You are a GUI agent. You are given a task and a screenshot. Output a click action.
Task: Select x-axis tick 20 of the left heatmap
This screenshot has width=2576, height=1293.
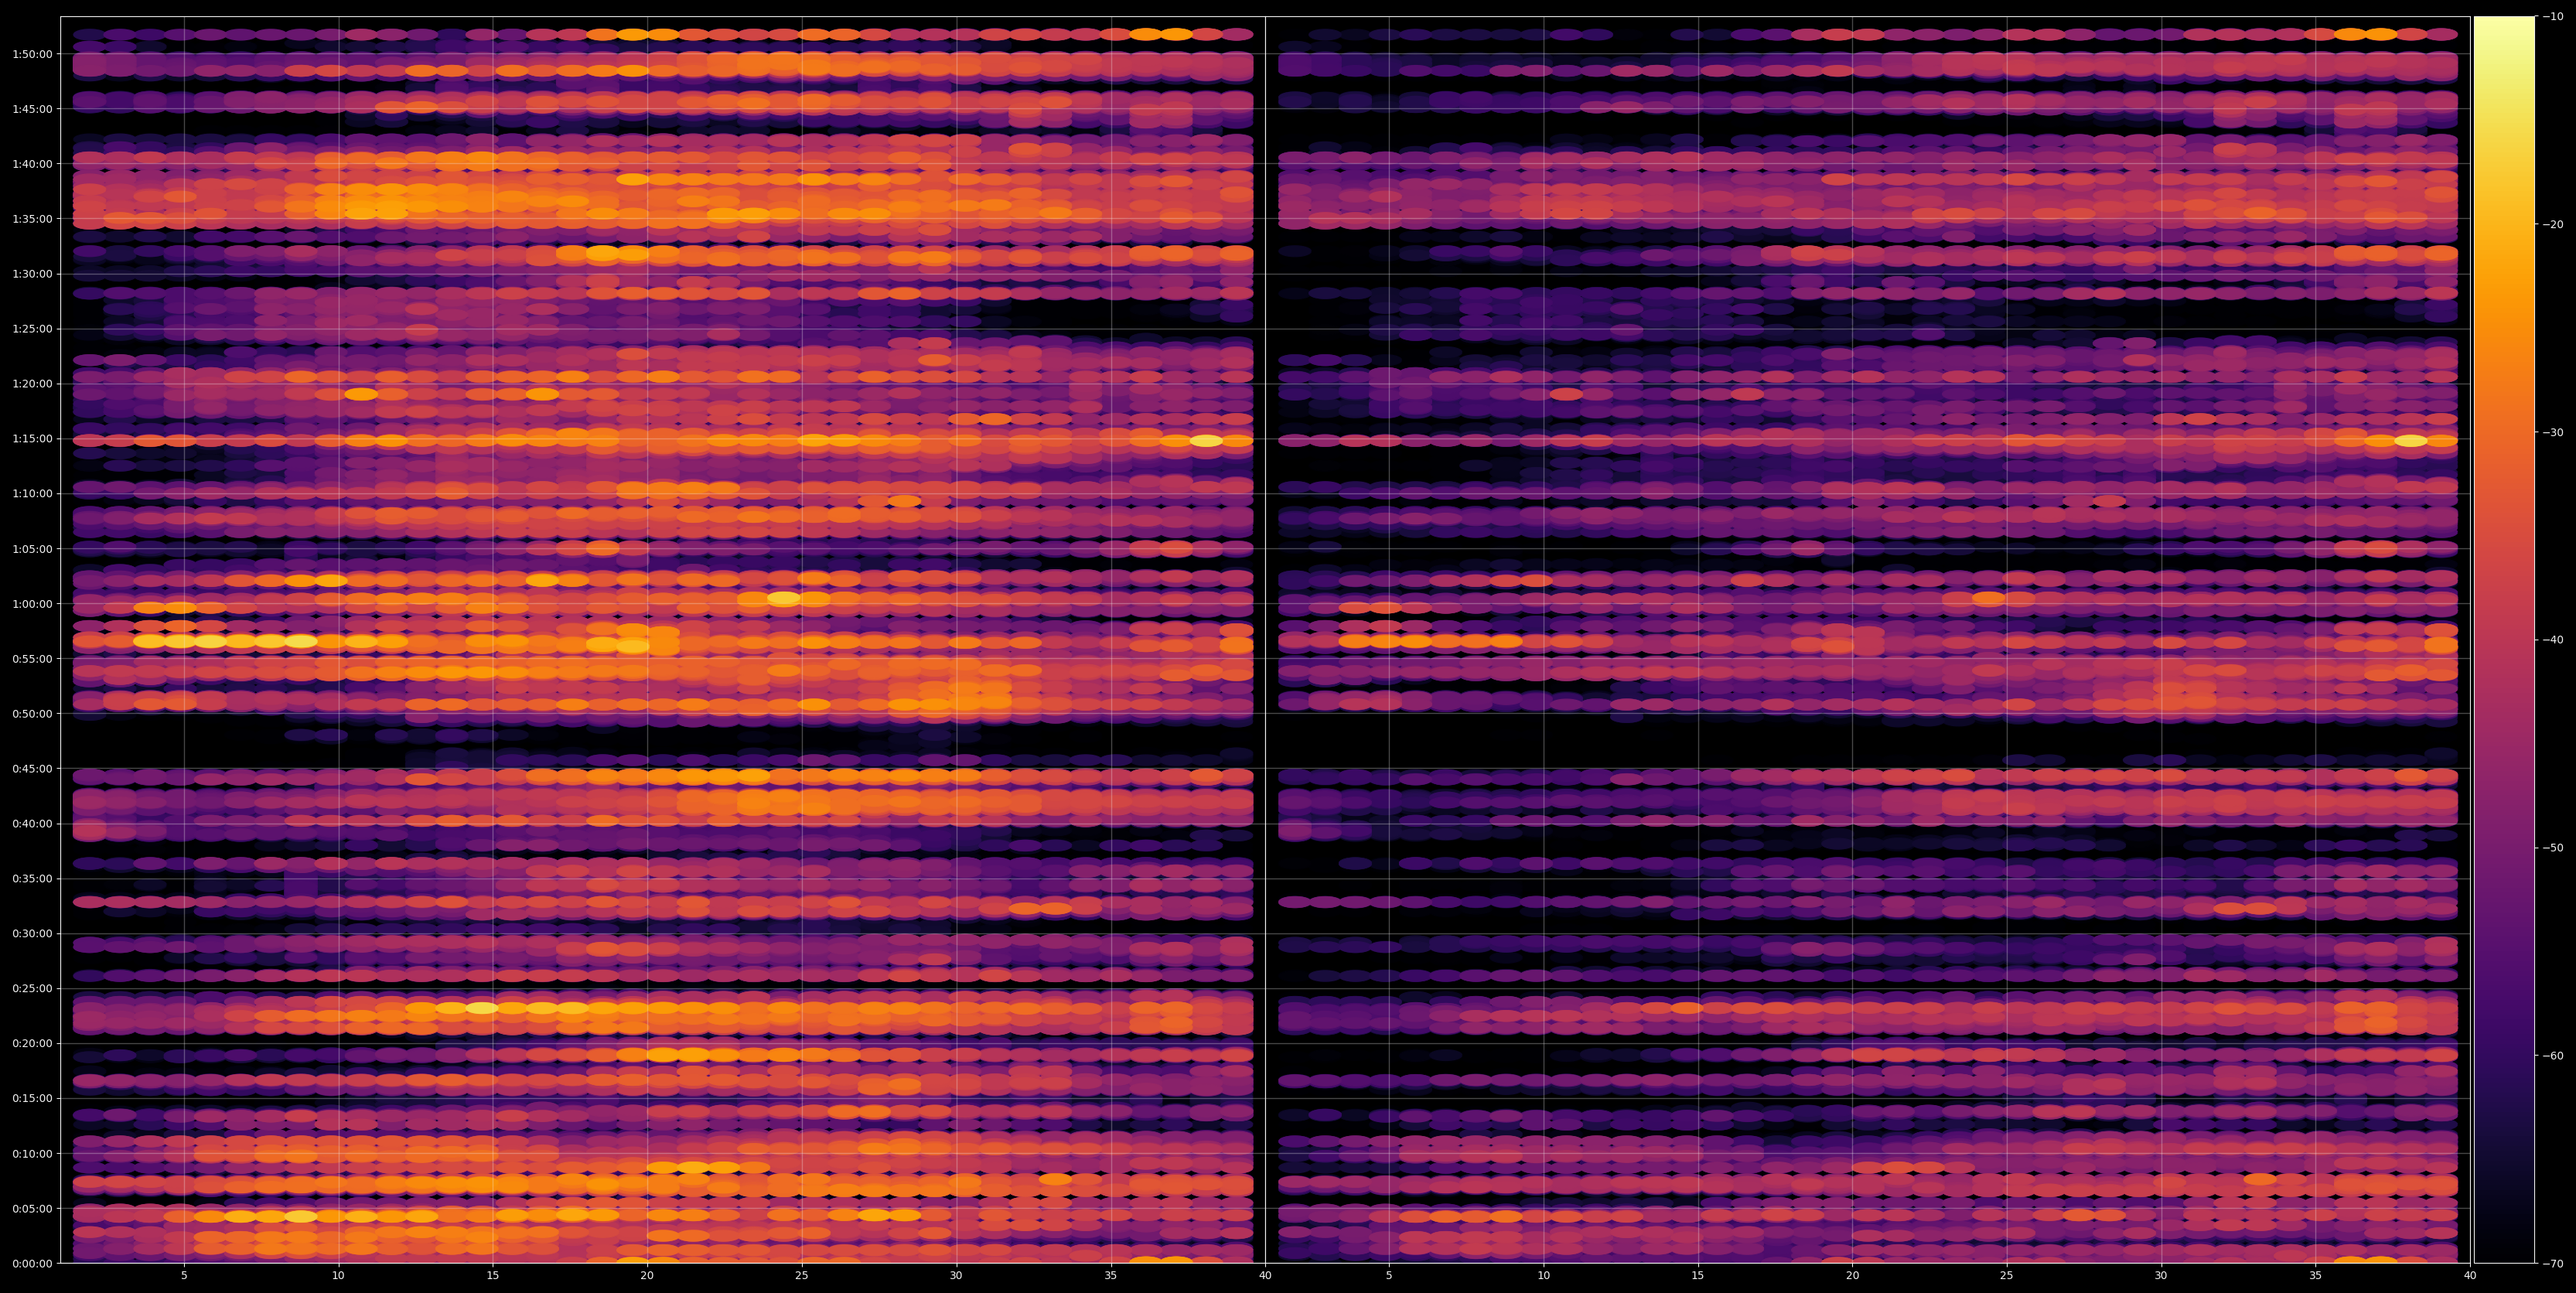click(x=647, y=1276)
